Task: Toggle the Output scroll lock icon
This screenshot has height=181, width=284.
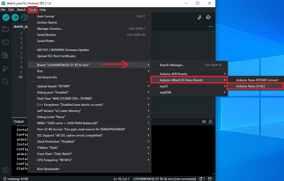Action: coord(211,122)
